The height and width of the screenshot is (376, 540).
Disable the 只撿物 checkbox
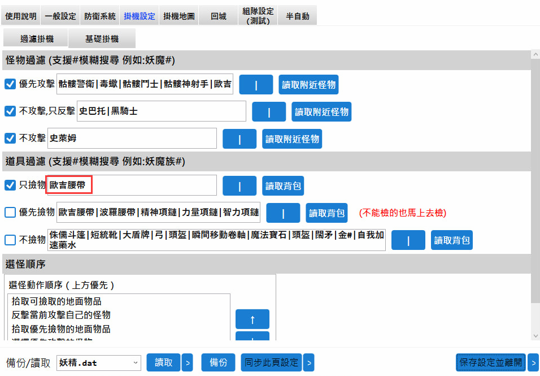point(10,185)
